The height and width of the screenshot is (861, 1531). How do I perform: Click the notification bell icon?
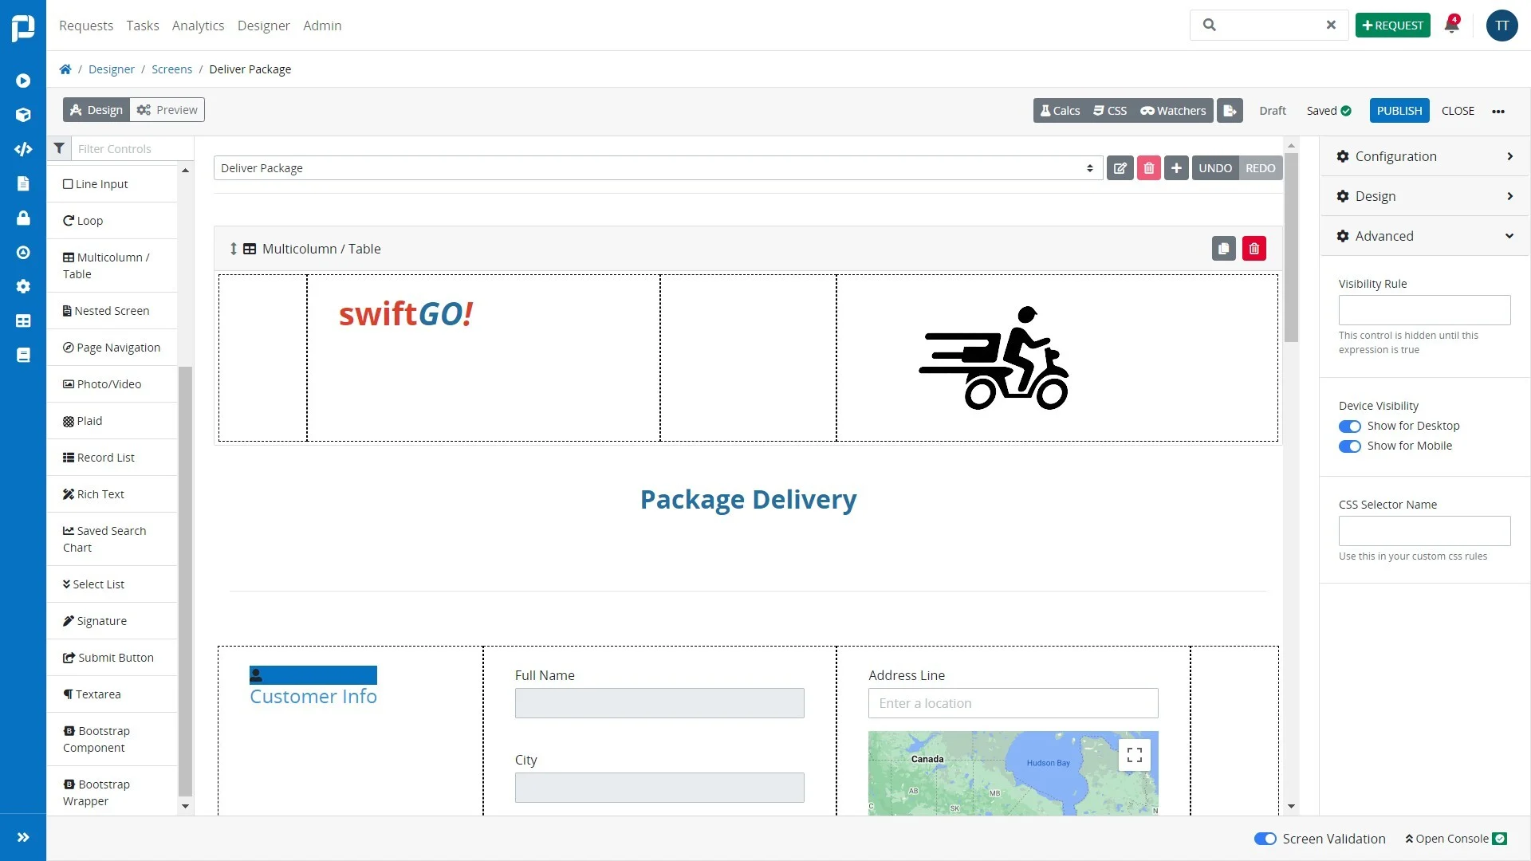pyautogui.click(x=1451, y=26)
